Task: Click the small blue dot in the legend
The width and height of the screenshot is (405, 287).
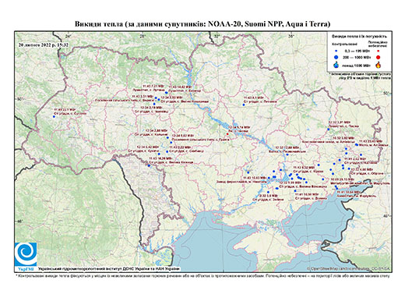Action: pos(336,51)
